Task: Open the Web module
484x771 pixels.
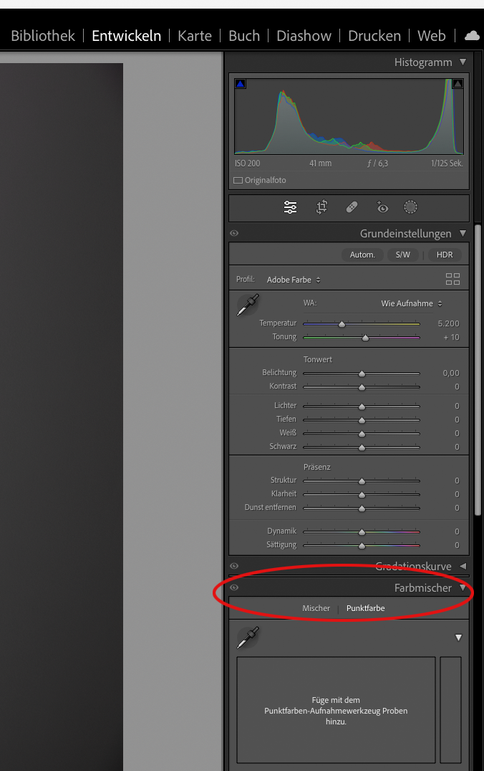Action: (x=432, y=36)
